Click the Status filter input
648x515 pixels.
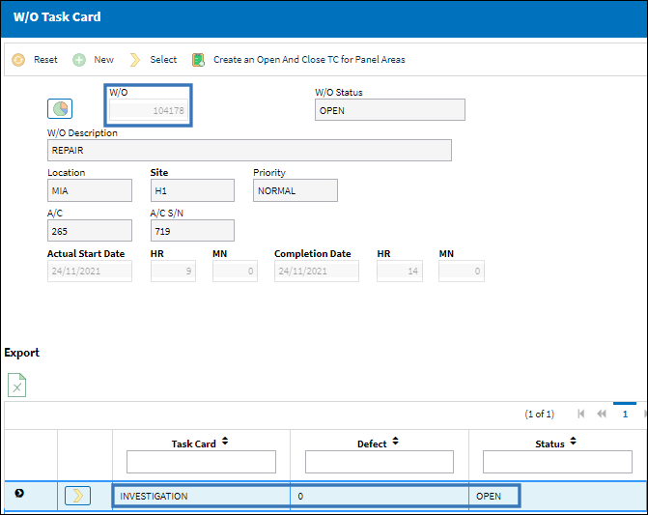point(557,462)
